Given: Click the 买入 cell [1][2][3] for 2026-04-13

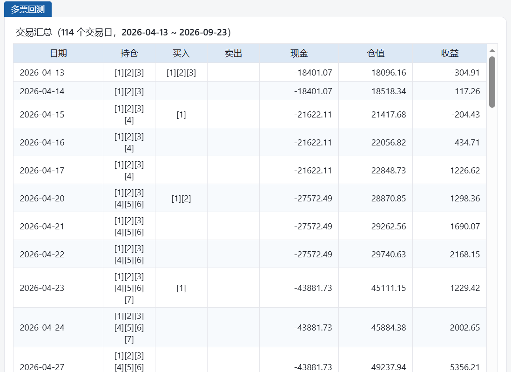Looking at the screenshot, I should pos(181,72).
